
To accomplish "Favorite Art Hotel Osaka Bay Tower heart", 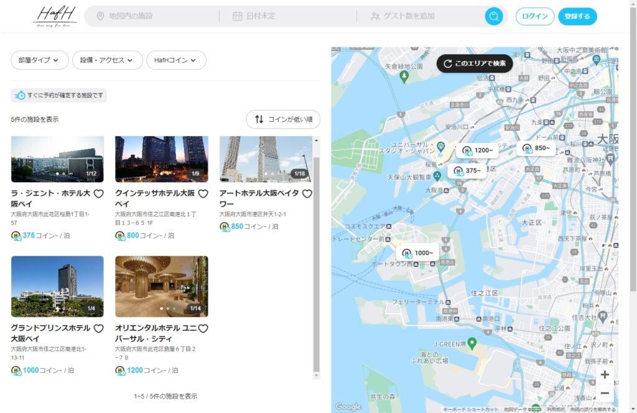I will 307,193.
